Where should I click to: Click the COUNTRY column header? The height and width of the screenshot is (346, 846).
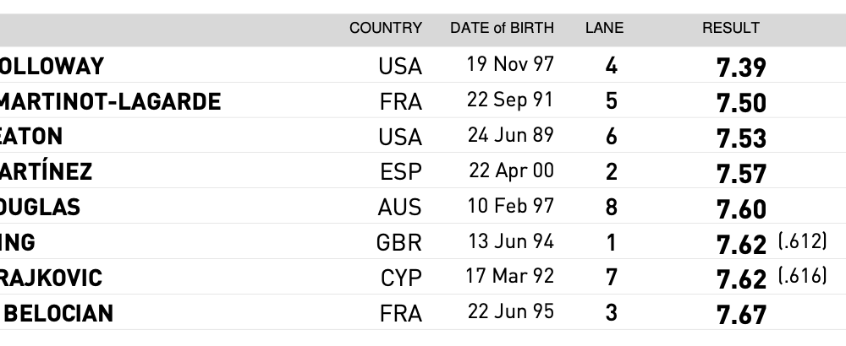click(385, 28)
